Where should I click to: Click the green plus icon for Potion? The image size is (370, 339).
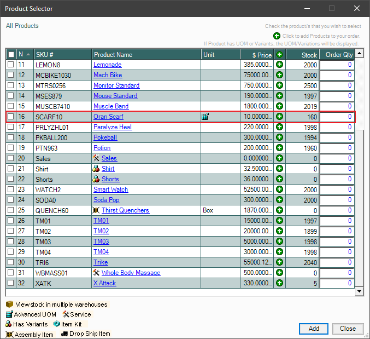point(279,148)
